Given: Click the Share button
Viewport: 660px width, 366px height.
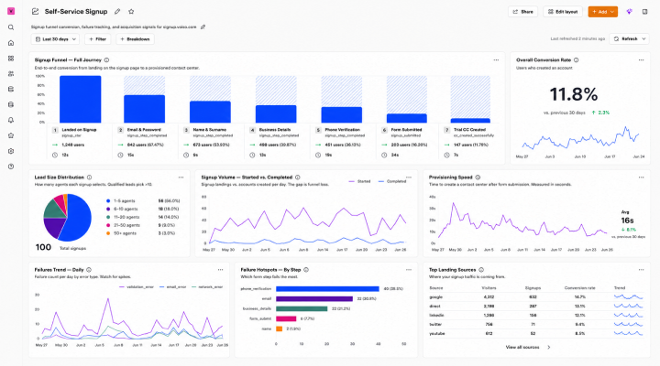Looking at the screenshot, I should click(x=522, y=12).
